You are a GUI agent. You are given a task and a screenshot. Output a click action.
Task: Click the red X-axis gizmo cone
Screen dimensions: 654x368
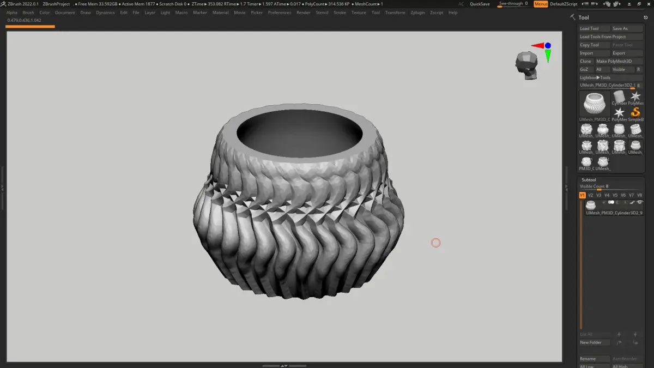[x=537, y=46]
